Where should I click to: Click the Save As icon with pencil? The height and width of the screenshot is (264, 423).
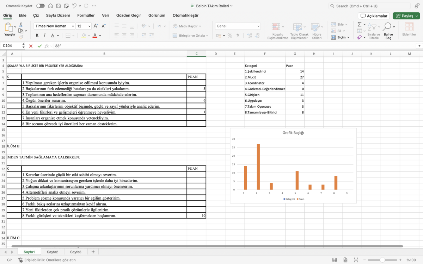point(66,6)
